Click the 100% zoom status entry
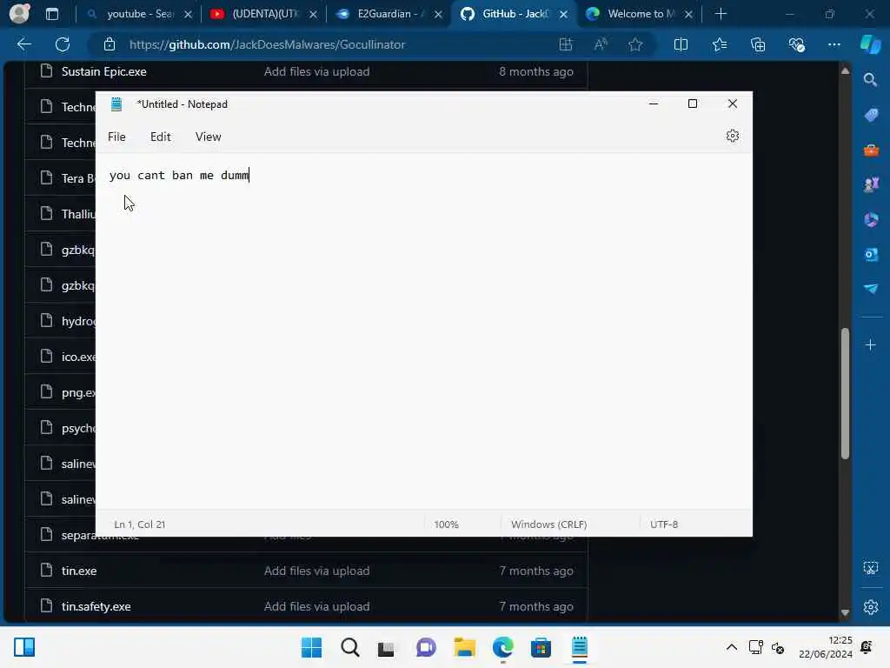 click(446, 524)
